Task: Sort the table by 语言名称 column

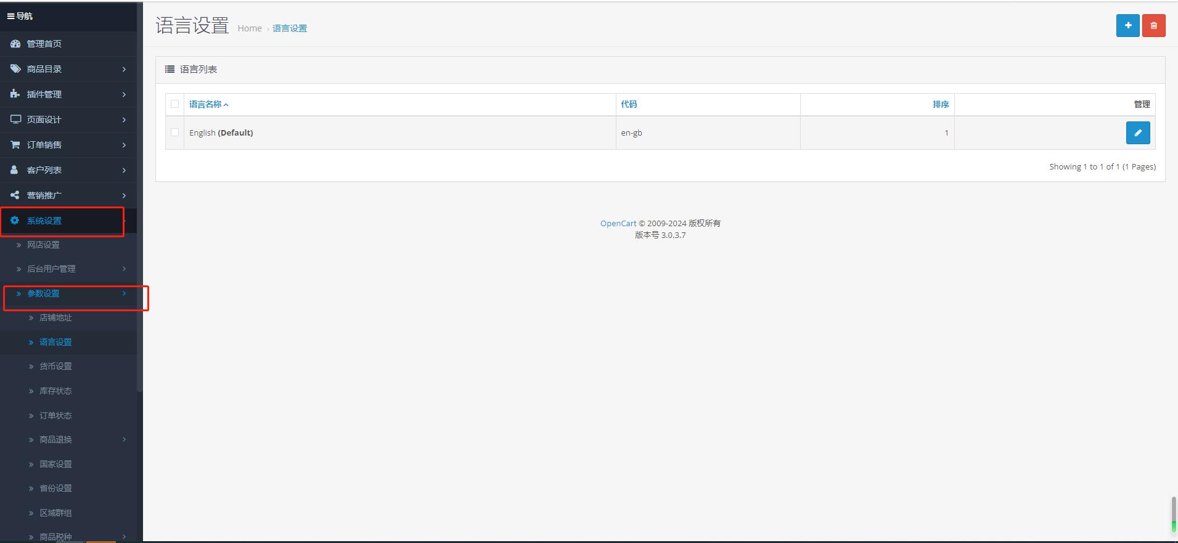Action: pos(205,104)
